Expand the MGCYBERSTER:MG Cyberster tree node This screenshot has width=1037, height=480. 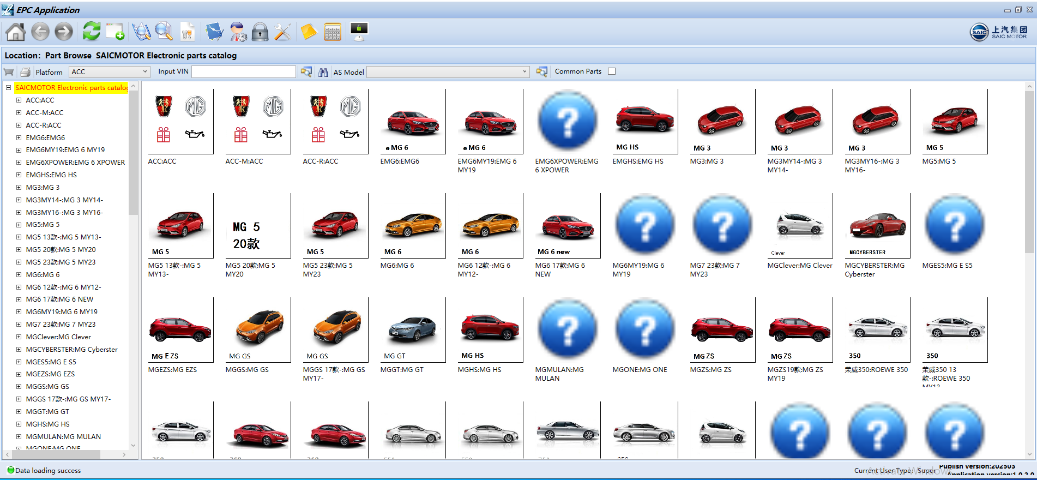tap(19, 350)
